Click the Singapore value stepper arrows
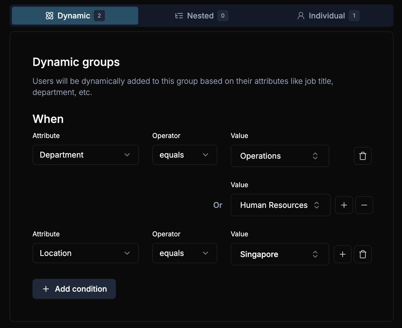 315,254
